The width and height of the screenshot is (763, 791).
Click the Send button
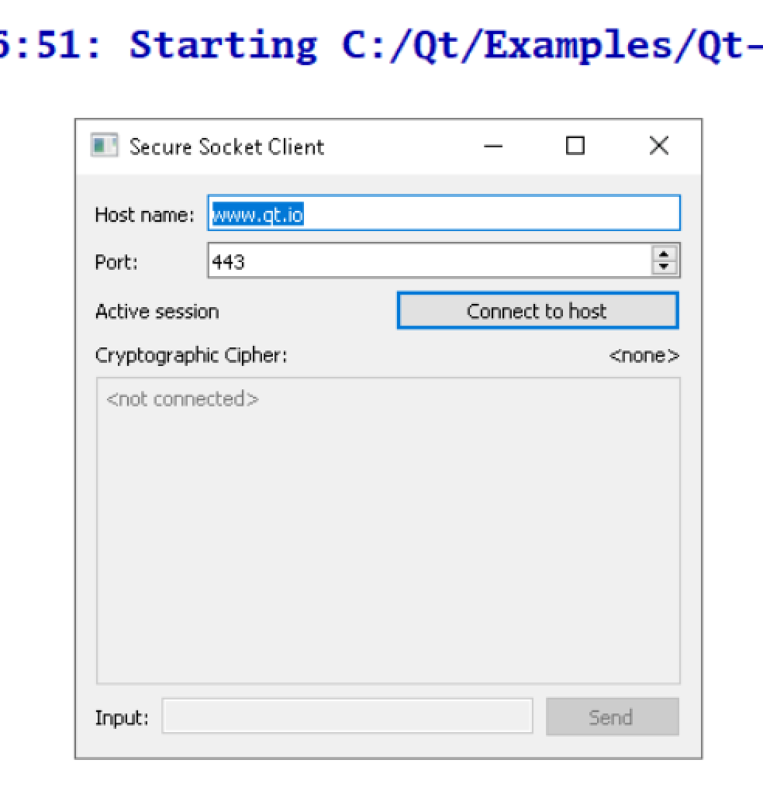tap(612, 717)
